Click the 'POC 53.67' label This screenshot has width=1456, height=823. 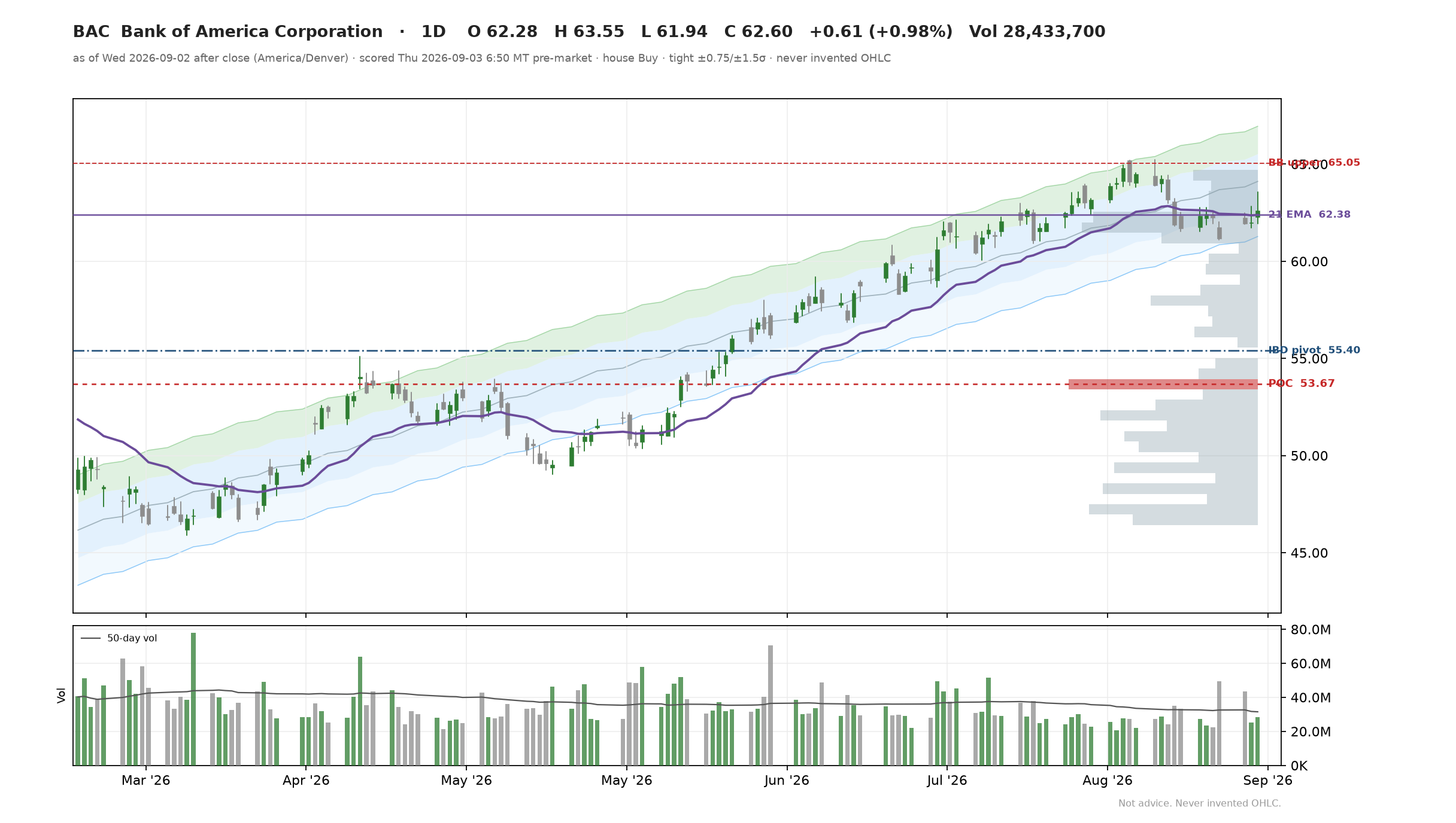pos(1301,383)
